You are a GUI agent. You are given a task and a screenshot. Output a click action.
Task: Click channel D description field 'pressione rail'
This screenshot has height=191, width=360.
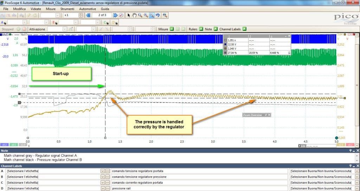[199, 189]
